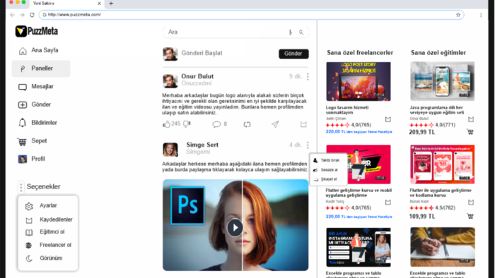Open options menu on Onur Bulut post
This screenshot has height=278, width=495.
[308, 76]
